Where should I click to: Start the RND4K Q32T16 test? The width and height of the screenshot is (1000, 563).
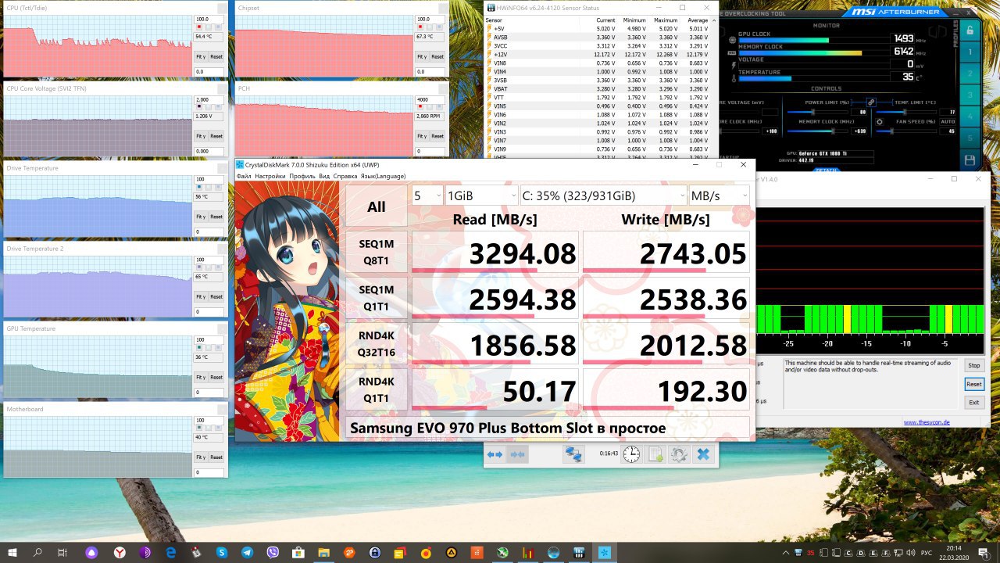[x=377, y=343]
